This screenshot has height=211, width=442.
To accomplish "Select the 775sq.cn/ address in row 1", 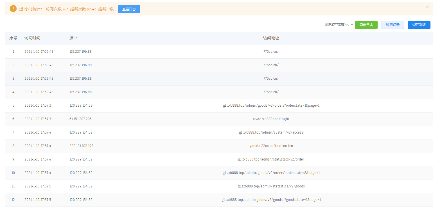I will click(x=271, y=52).
